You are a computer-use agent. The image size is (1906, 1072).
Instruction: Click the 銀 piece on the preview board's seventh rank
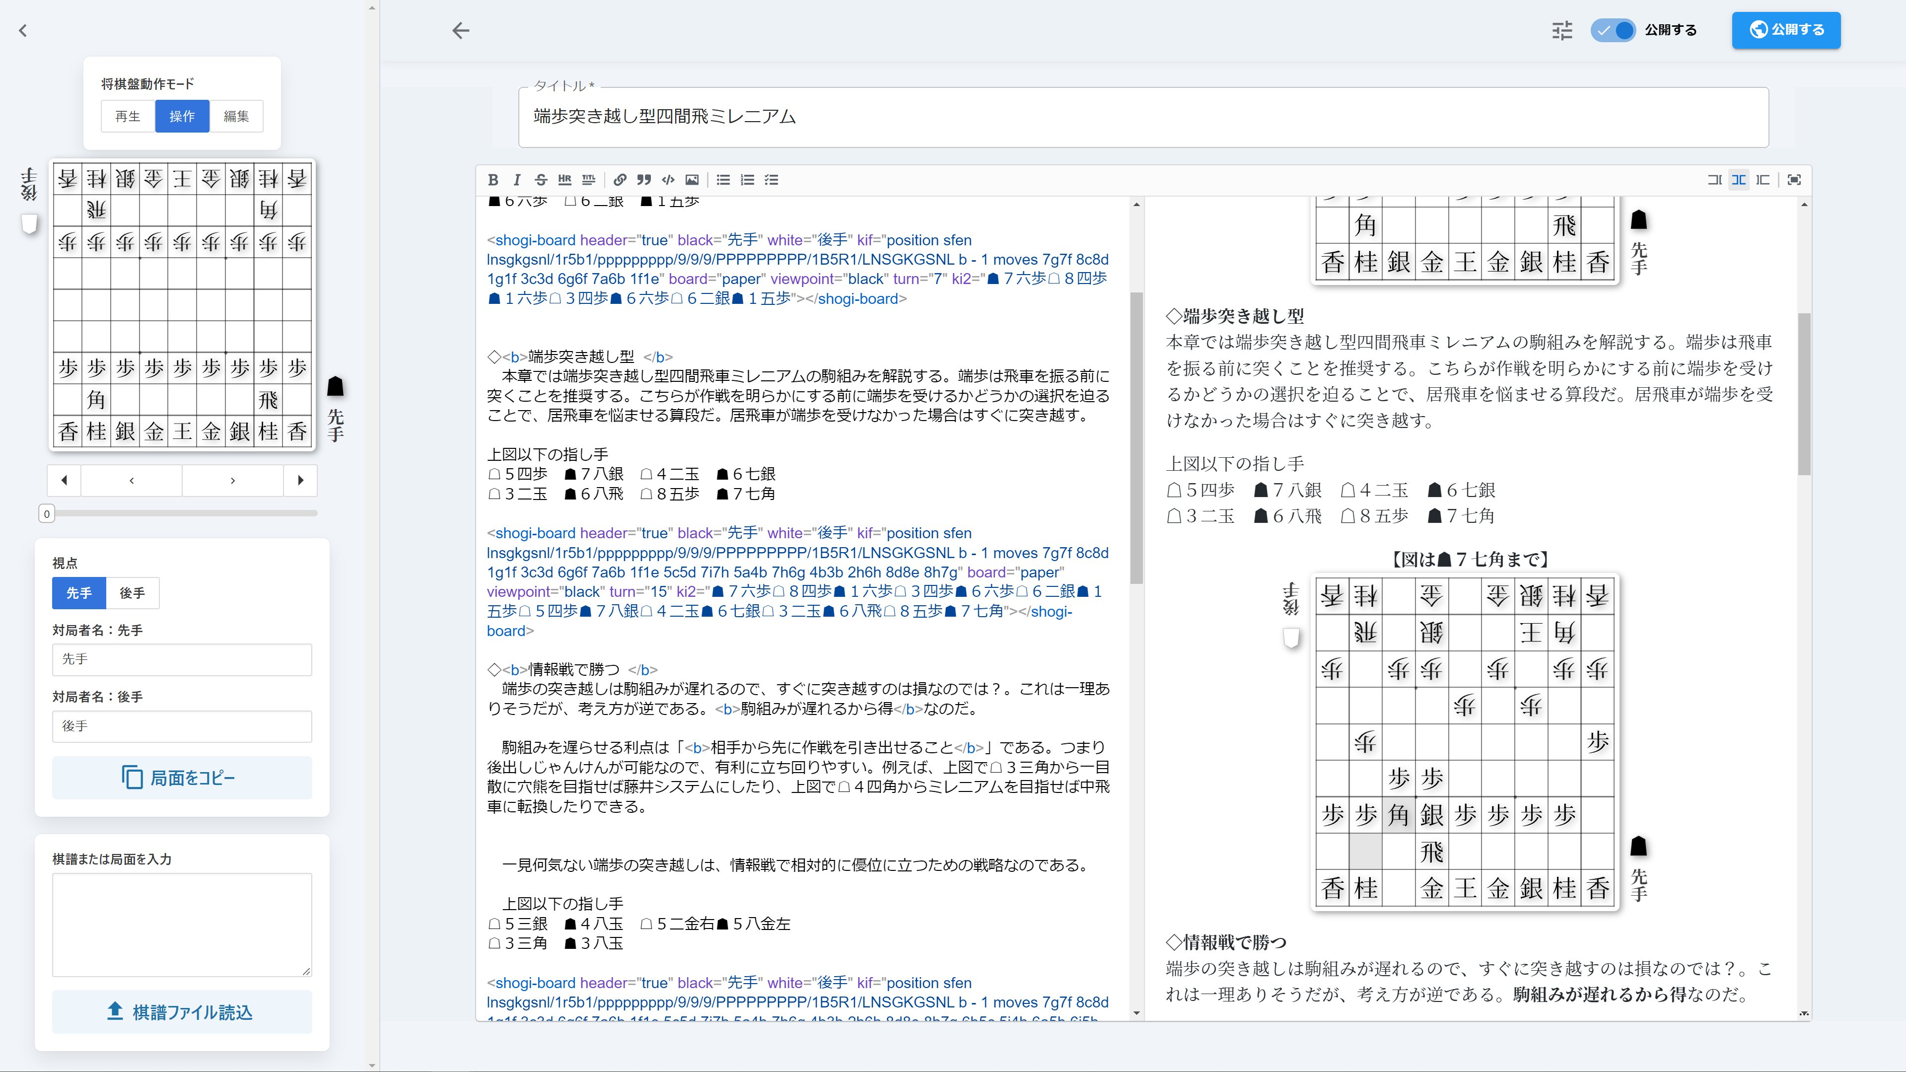tap(1432, 814)
